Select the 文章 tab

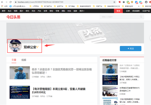pyautogui.click(x=14, y=60)
